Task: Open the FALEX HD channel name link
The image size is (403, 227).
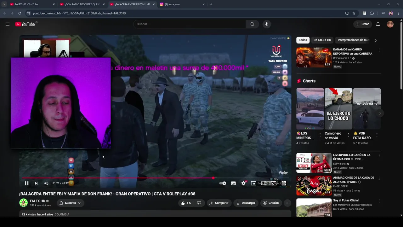Action: click(x=37, y=201)
